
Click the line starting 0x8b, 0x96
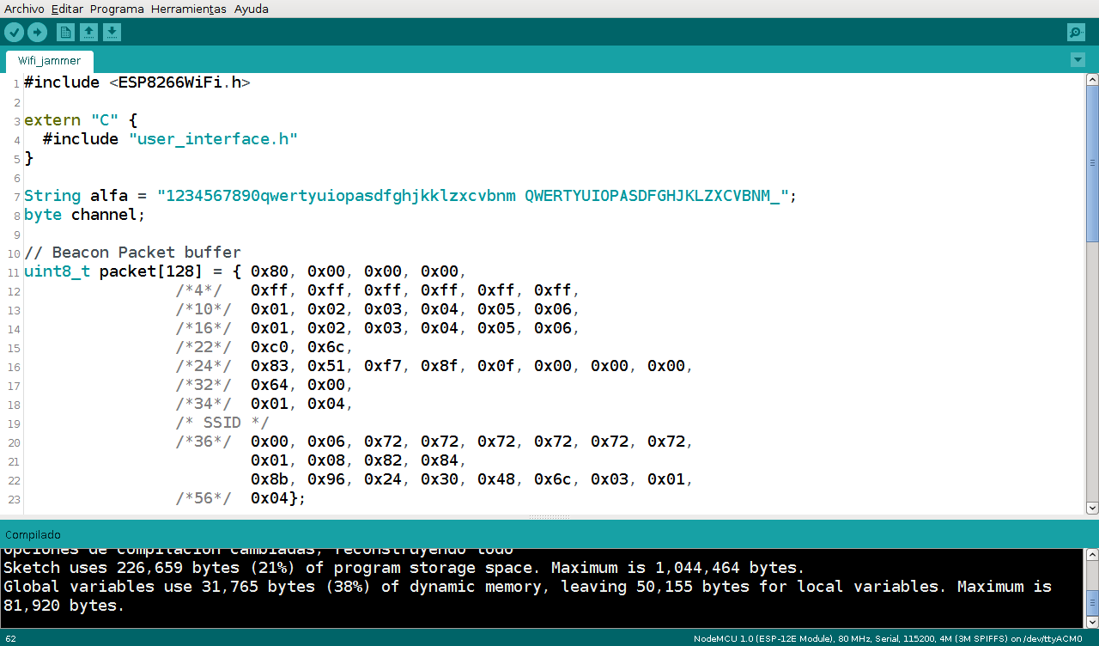pyautogui.click(x=471, y=479)
